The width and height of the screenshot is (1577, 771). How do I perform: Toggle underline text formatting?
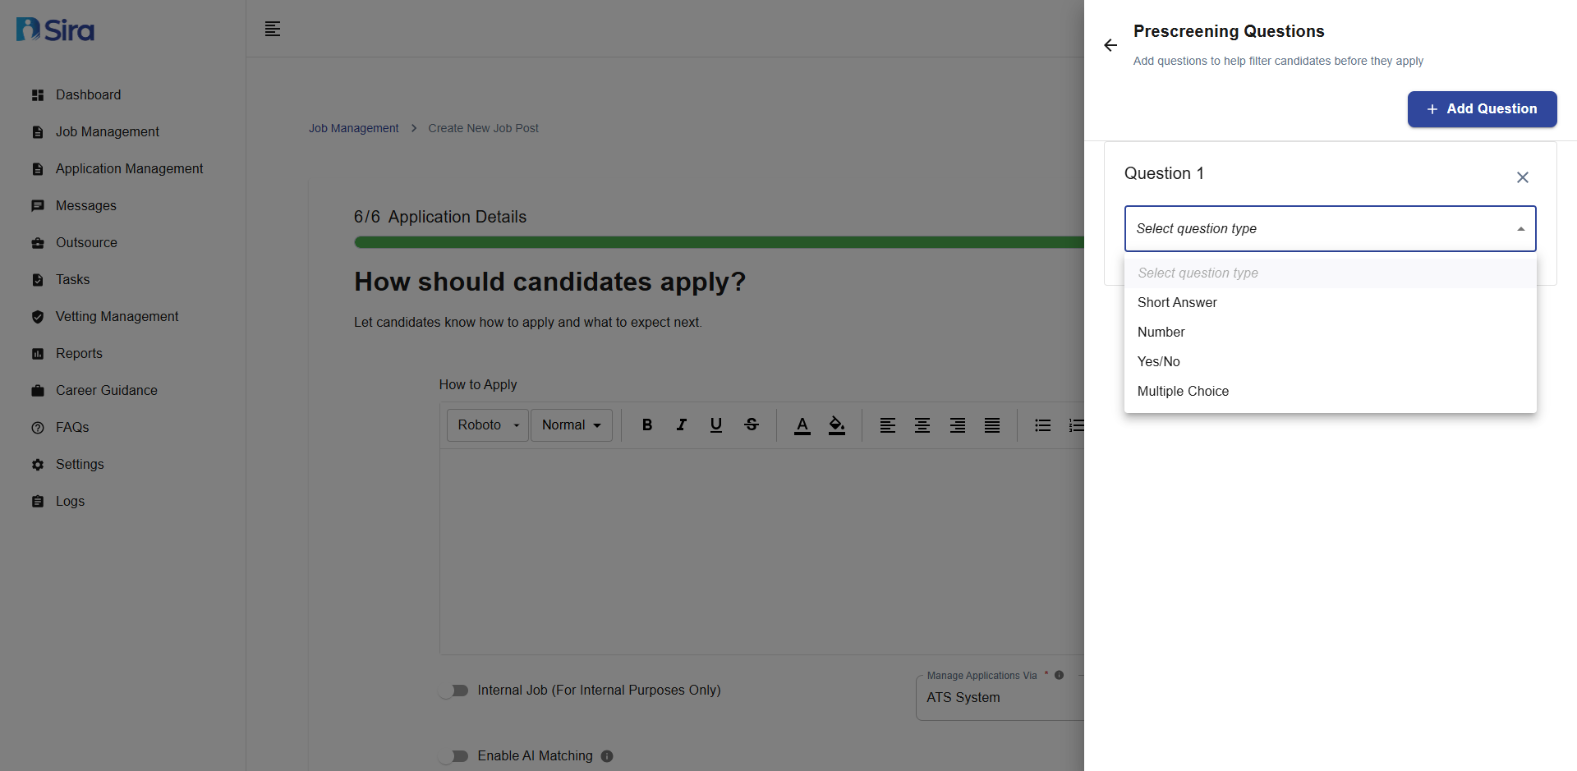click(x=716, y=425)
